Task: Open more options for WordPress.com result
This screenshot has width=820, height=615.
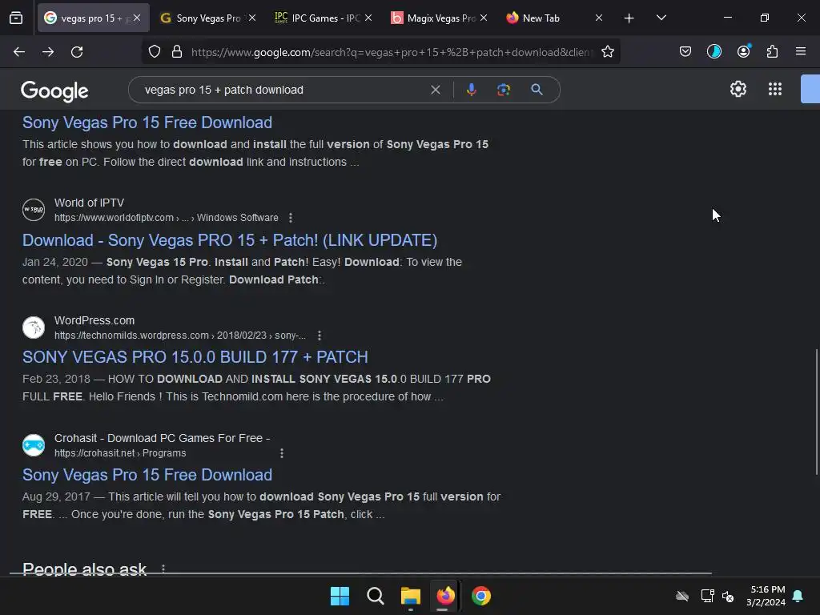Action: pos(320,336)
